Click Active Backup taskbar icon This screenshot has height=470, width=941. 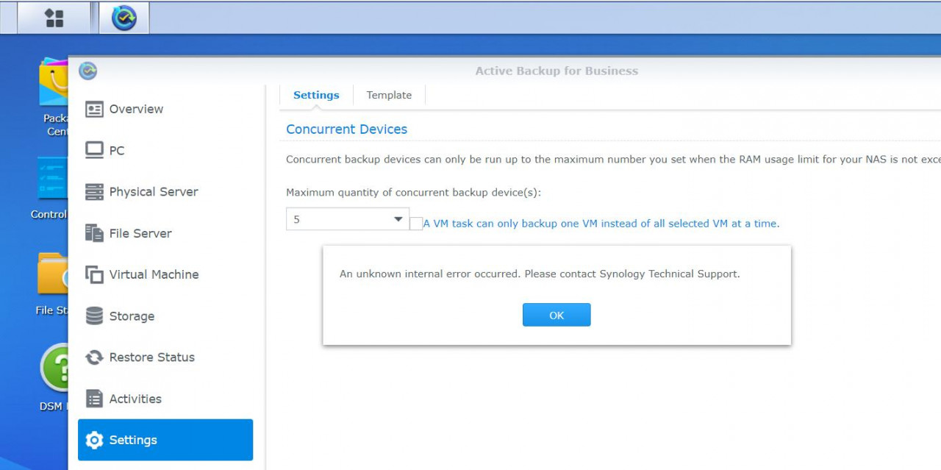(124, 18)
